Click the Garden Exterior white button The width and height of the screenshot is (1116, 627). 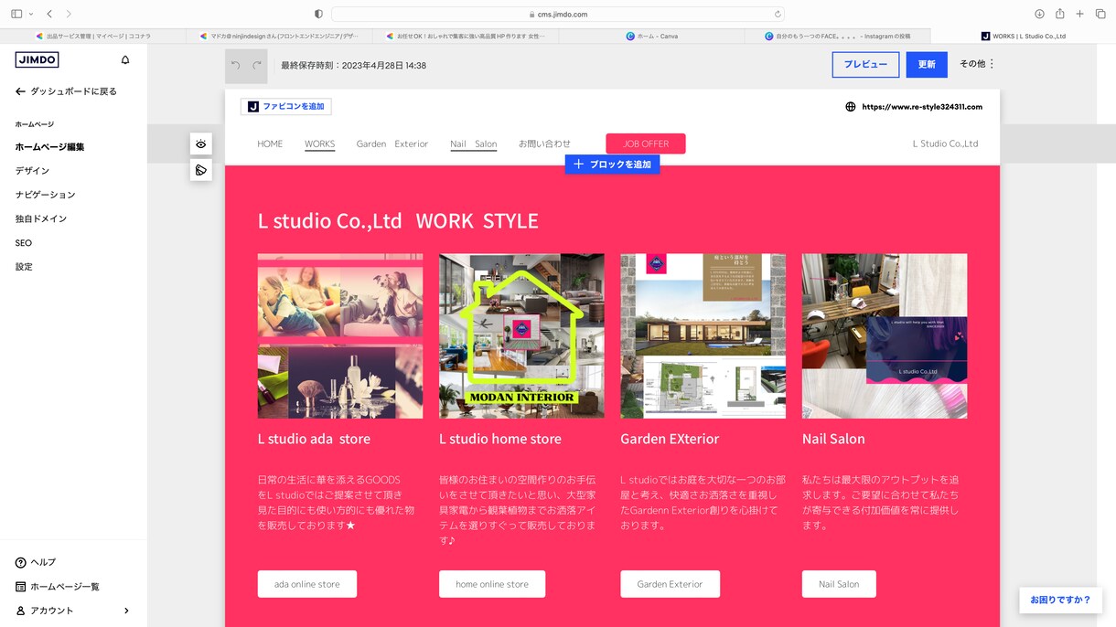click(670, 584)
